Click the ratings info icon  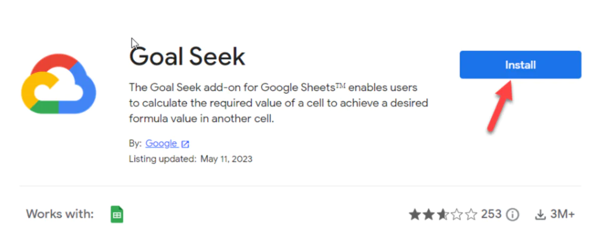point(513,215)
